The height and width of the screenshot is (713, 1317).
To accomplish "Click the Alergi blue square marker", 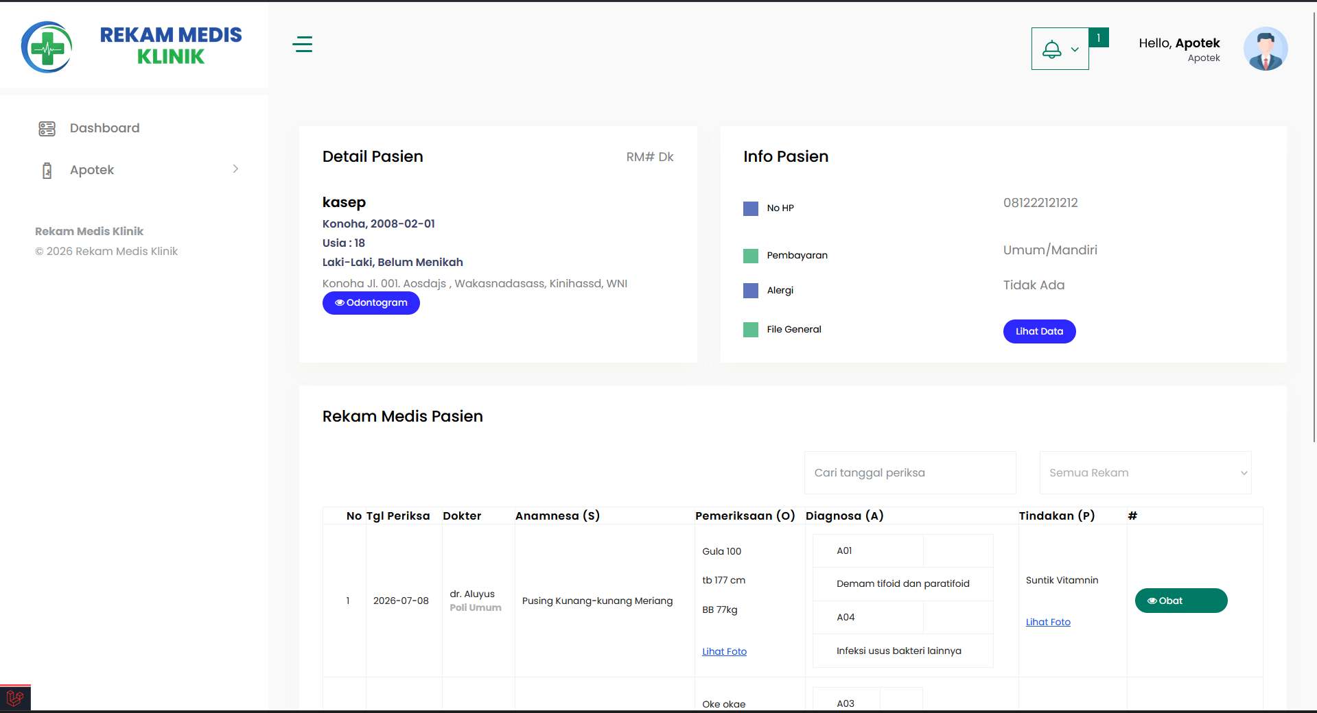I will click(x=751, y=291).
